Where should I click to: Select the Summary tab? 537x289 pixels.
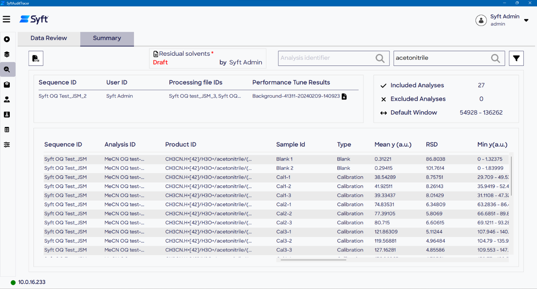point(107,38)
